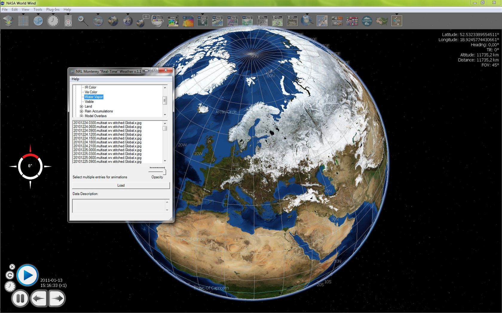Viewport: 502px width, 313px height.
Task: Select the Water Vapor tree item
Action: click(94, 97)
